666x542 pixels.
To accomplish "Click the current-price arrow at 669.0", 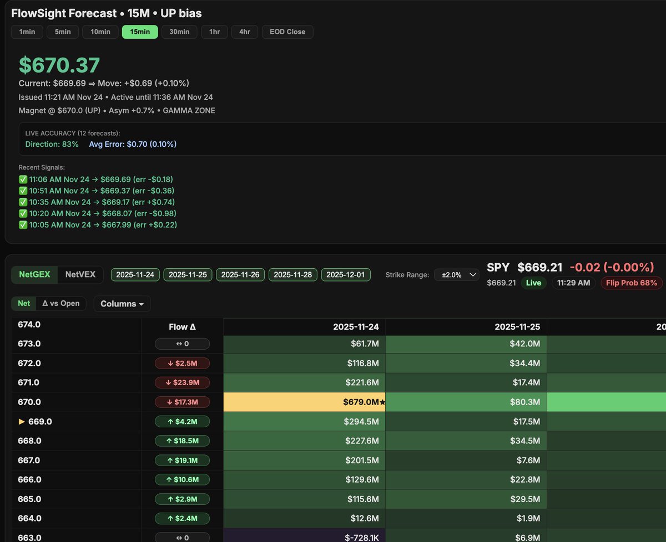I will 22,421.
